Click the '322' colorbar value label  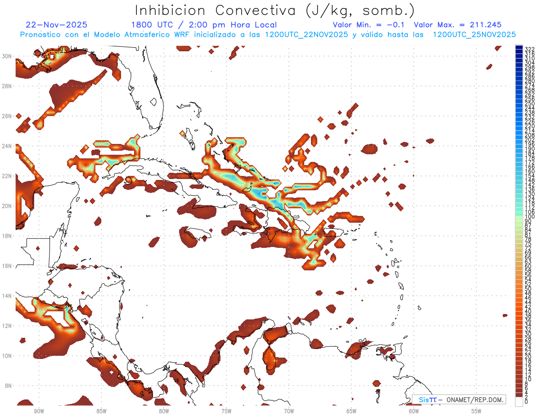[x=530, y=49]
